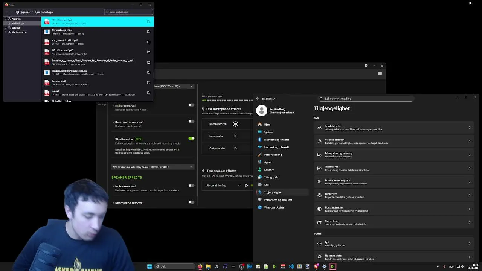Open Visual Studio Code from the taskbar
482x271 pixels.
point(291,266)
